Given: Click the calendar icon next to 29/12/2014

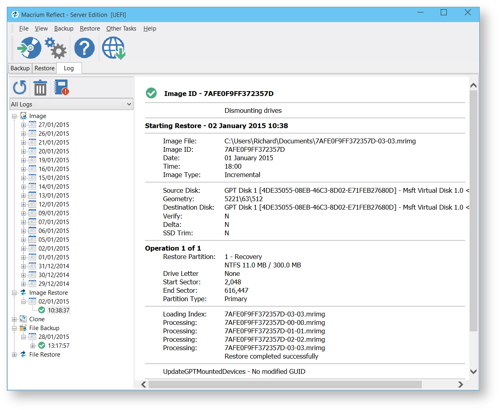Looking at the screenshot, I should (x=33, y=284).
